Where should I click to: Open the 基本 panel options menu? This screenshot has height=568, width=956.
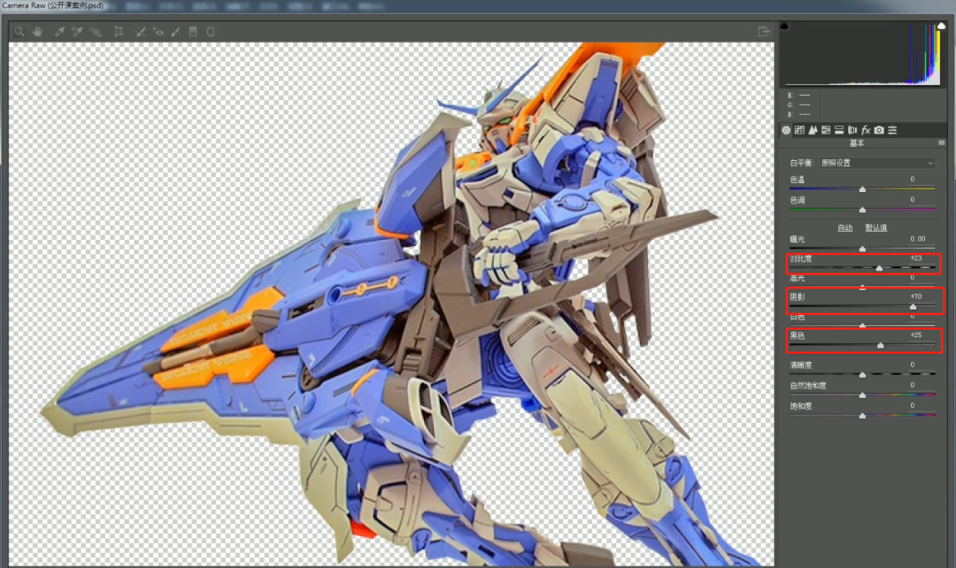coord(941,142)
